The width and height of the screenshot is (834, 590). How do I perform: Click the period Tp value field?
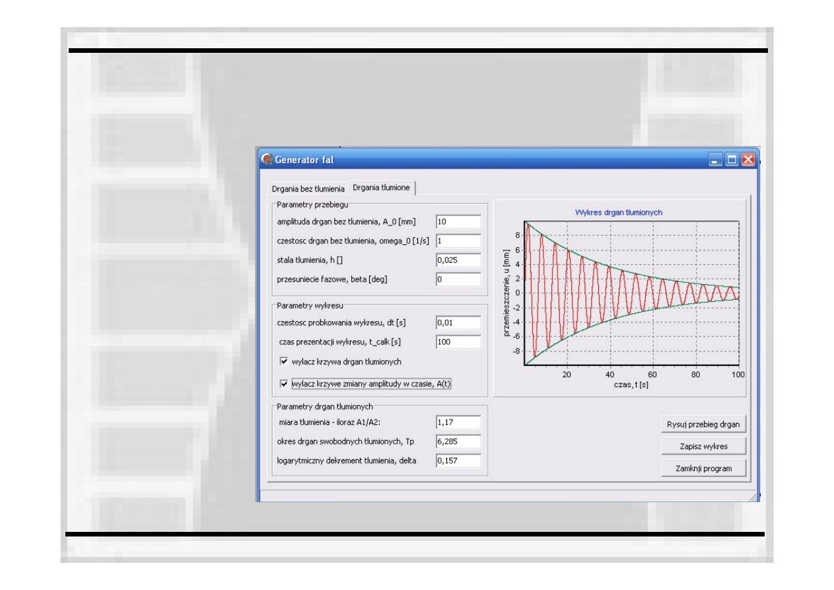458,441
